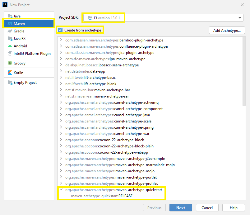Select IntelliJ Platform Plugin project type
Viewport: 250px width, 215px height.
point(29,54)
